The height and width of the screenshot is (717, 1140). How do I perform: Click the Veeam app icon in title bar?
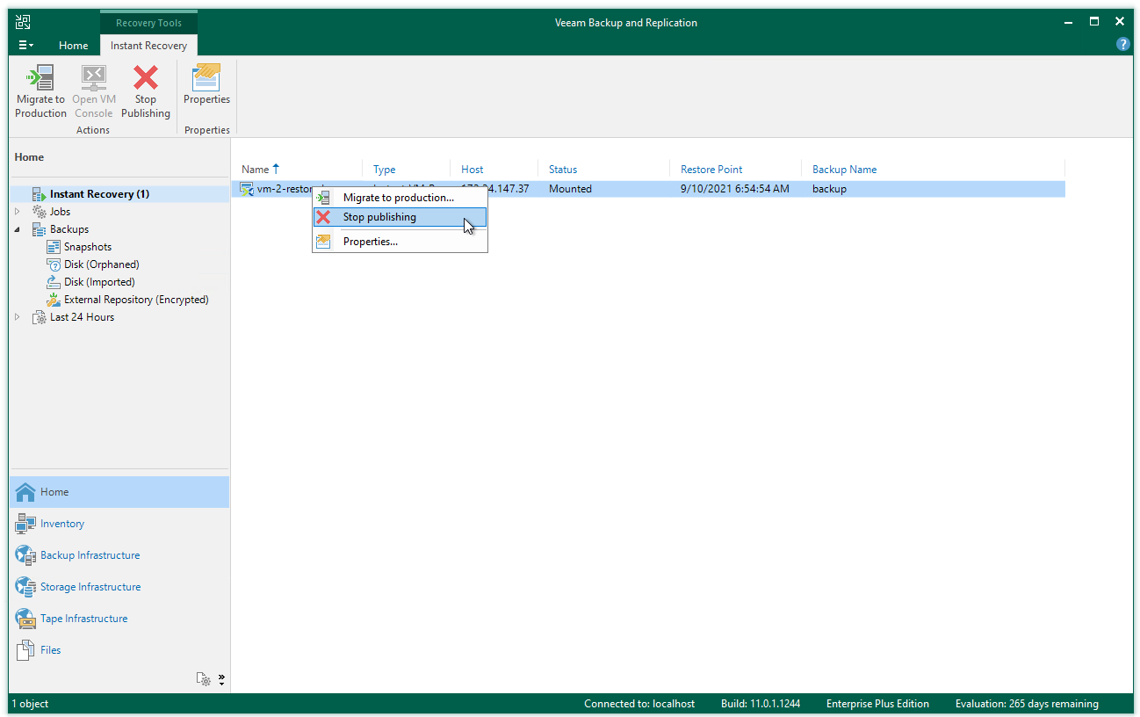[24, 23]
